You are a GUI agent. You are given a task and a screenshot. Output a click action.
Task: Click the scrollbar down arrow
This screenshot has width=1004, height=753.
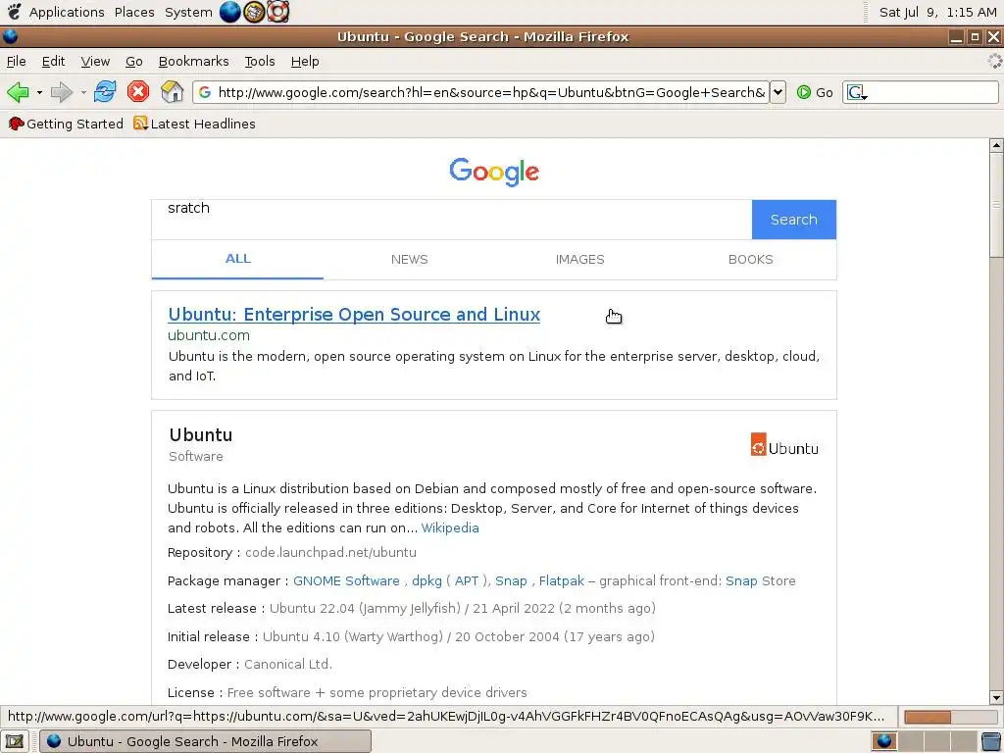coord(996,697)
